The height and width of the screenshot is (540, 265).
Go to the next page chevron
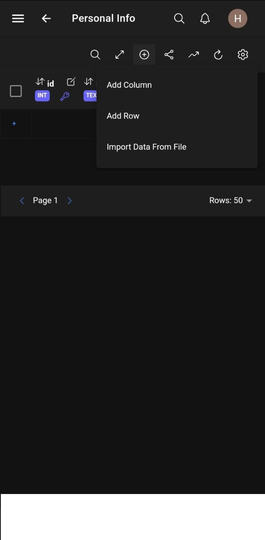point(70,200)
